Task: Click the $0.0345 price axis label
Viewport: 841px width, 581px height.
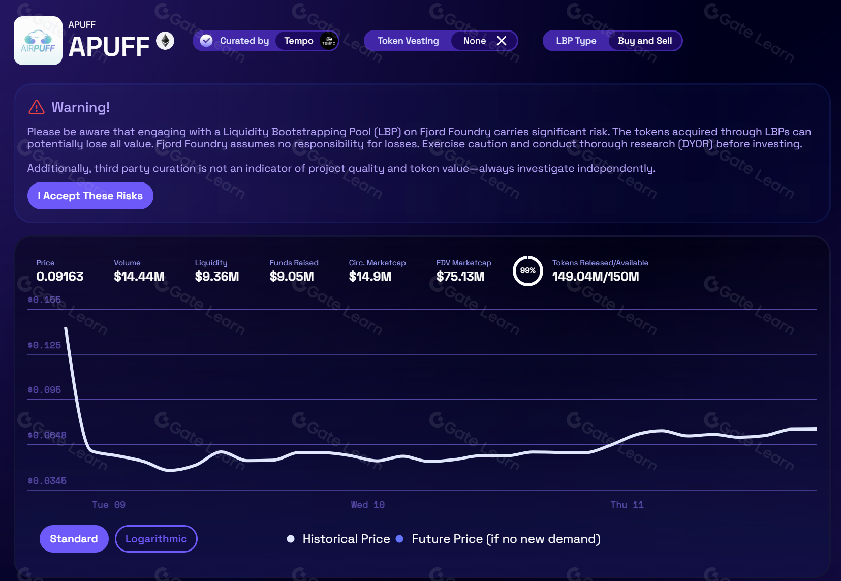Action: 47,481
